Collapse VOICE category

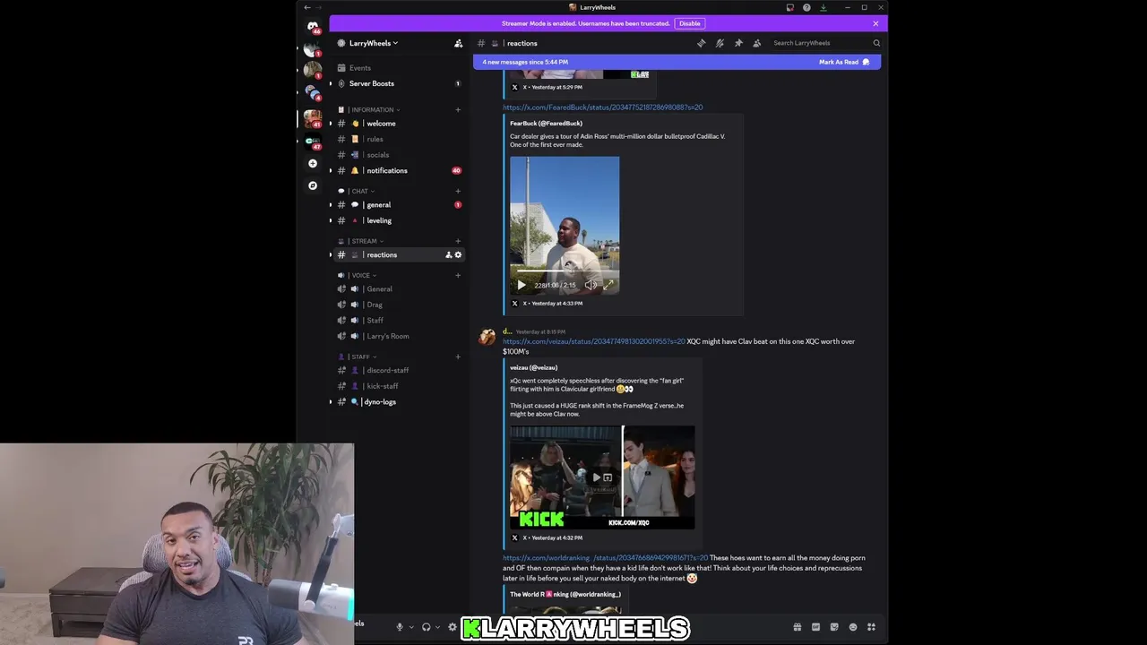coord(358,275)
